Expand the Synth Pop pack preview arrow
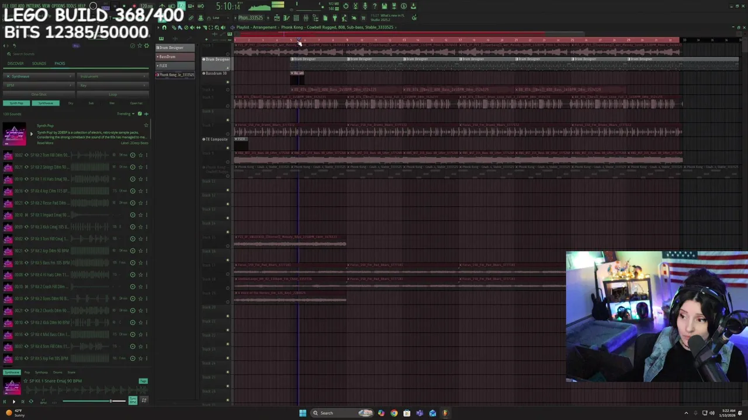This screenshot has height=420, width=748. tap(32, 134)
